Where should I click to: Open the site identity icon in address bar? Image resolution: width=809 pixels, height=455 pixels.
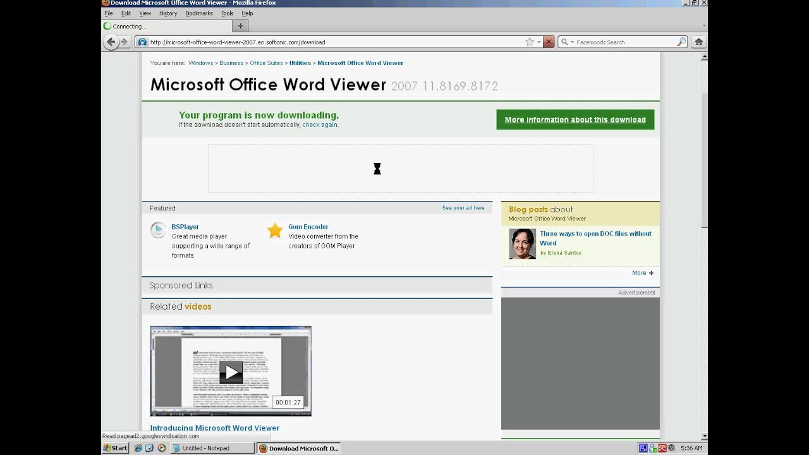point(142,42)
